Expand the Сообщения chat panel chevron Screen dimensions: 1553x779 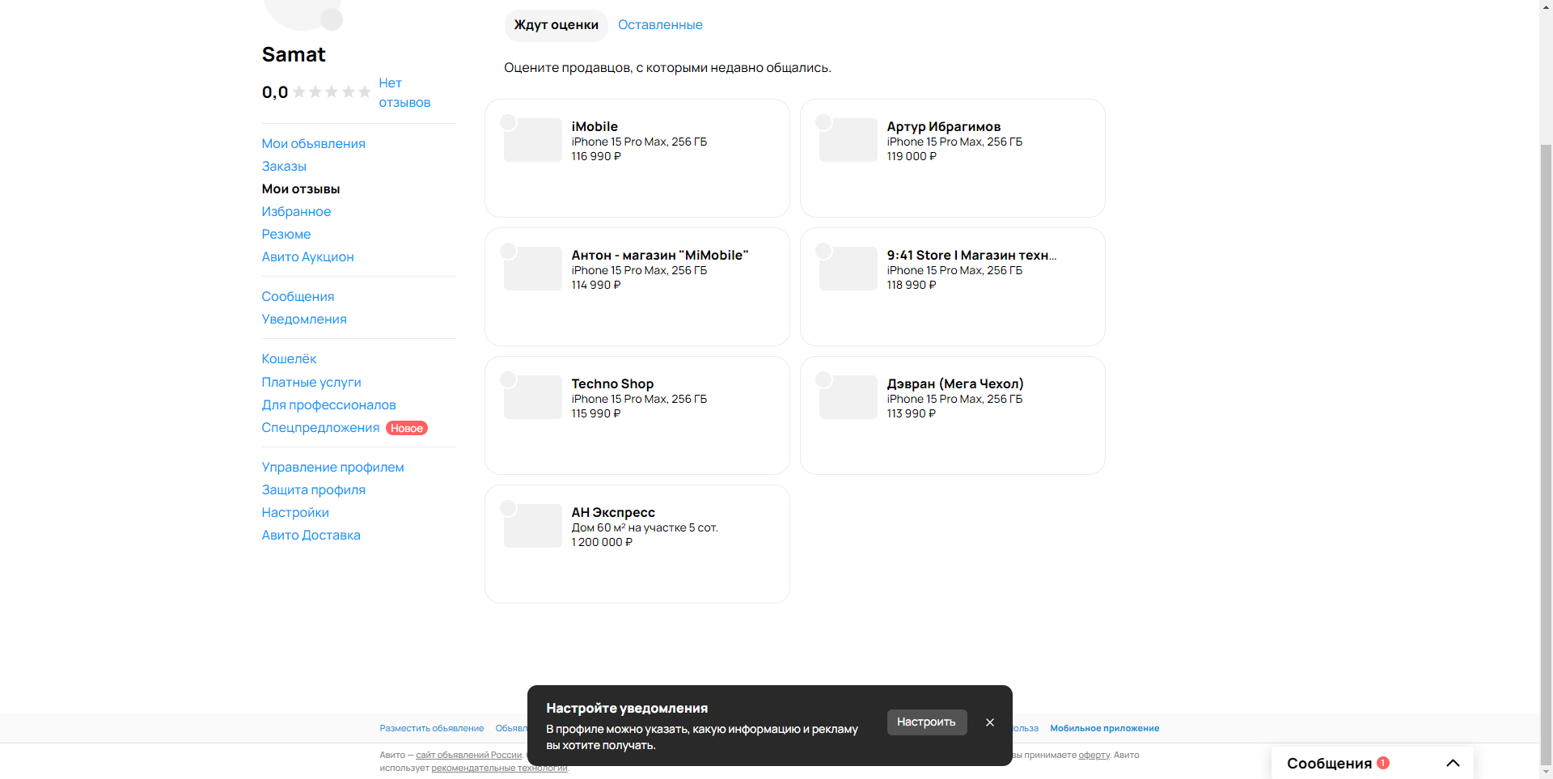1453,763
